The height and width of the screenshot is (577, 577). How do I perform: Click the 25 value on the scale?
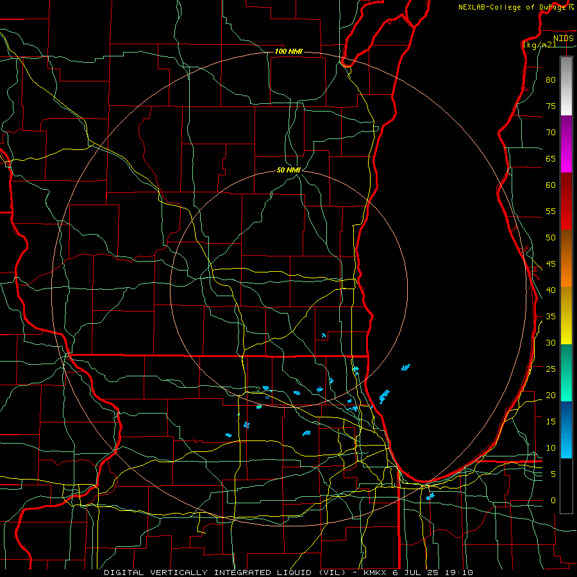[x=551, y=369]
